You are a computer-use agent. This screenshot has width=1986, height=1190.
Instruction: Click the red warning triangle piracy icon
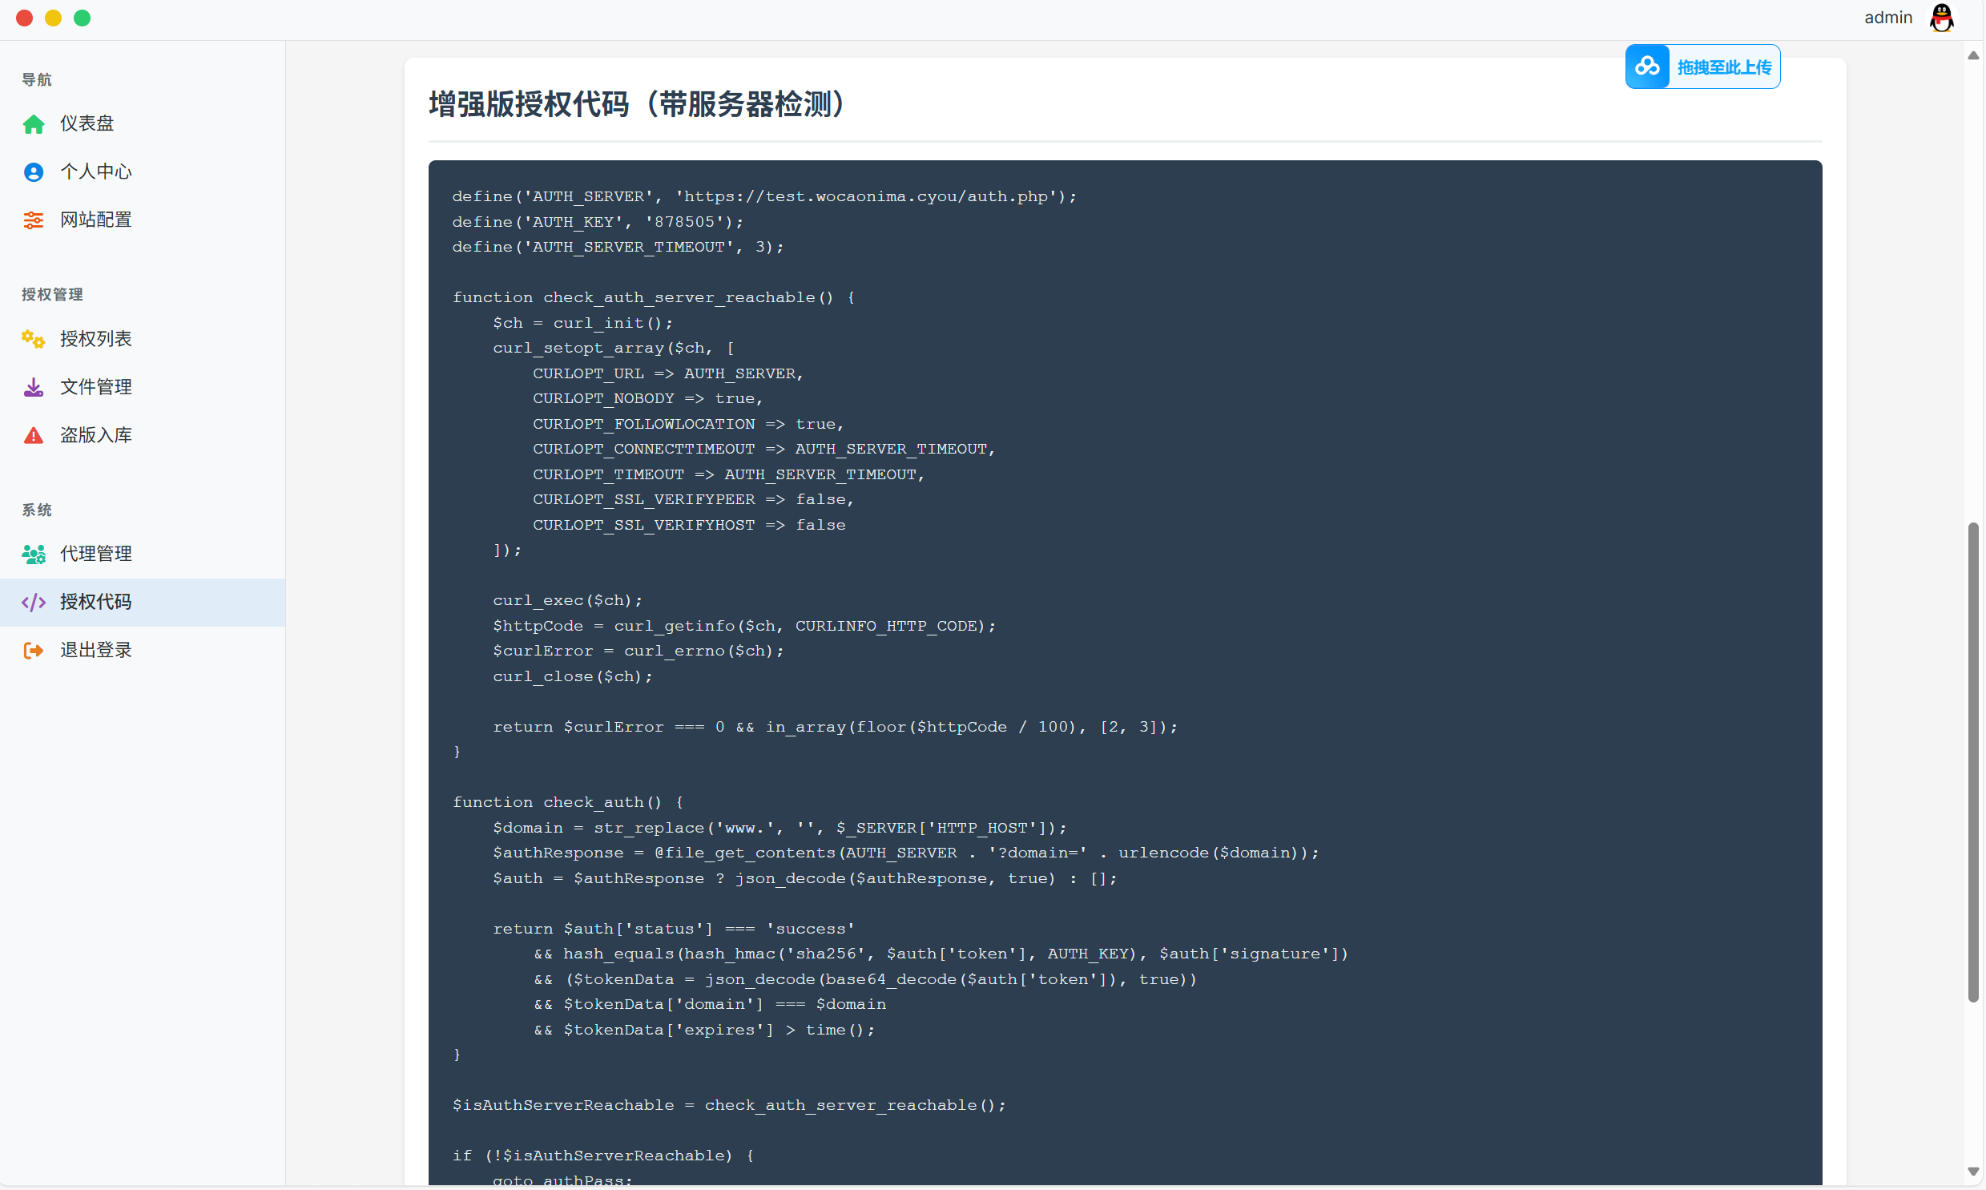pyautogui.click(x=34, y=435)
